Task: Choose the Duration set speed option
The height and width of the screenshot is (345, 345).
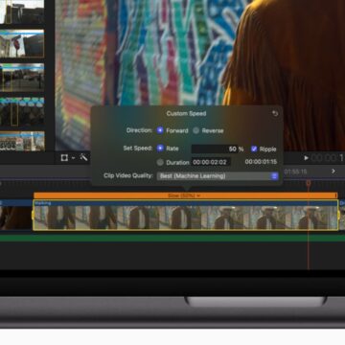Action: [x=160, y=162]
